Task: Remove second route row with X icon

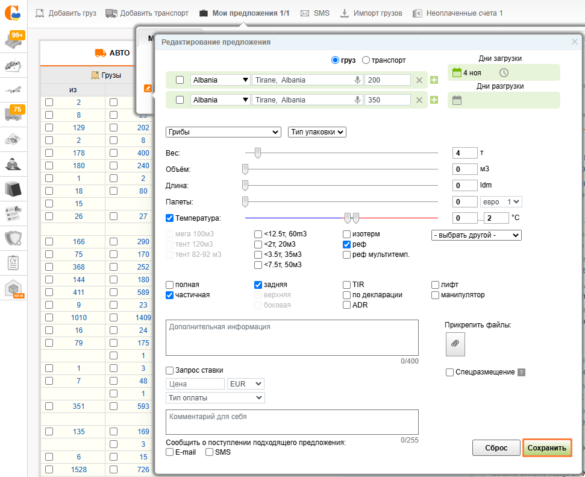Action: coord(419,100)
